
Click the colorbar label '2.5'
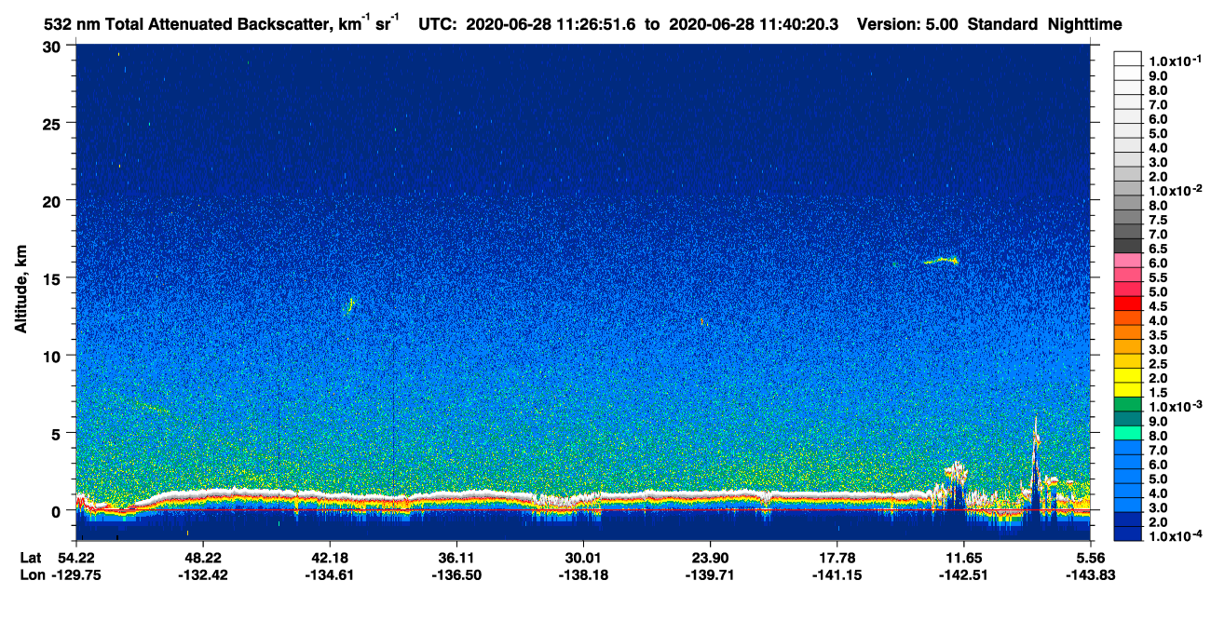coord(1160,363)
